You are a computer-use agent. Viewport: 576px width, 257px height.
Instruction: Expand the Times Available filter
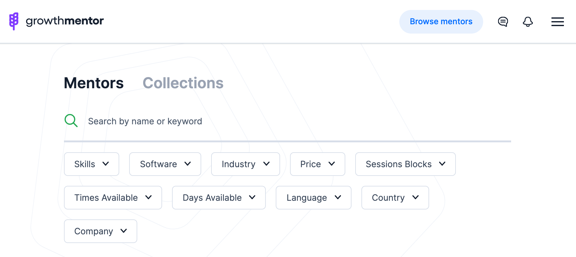pos(113,198)
